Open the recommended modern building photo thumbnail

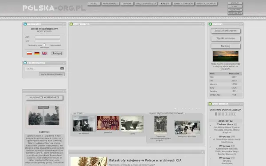132,124
